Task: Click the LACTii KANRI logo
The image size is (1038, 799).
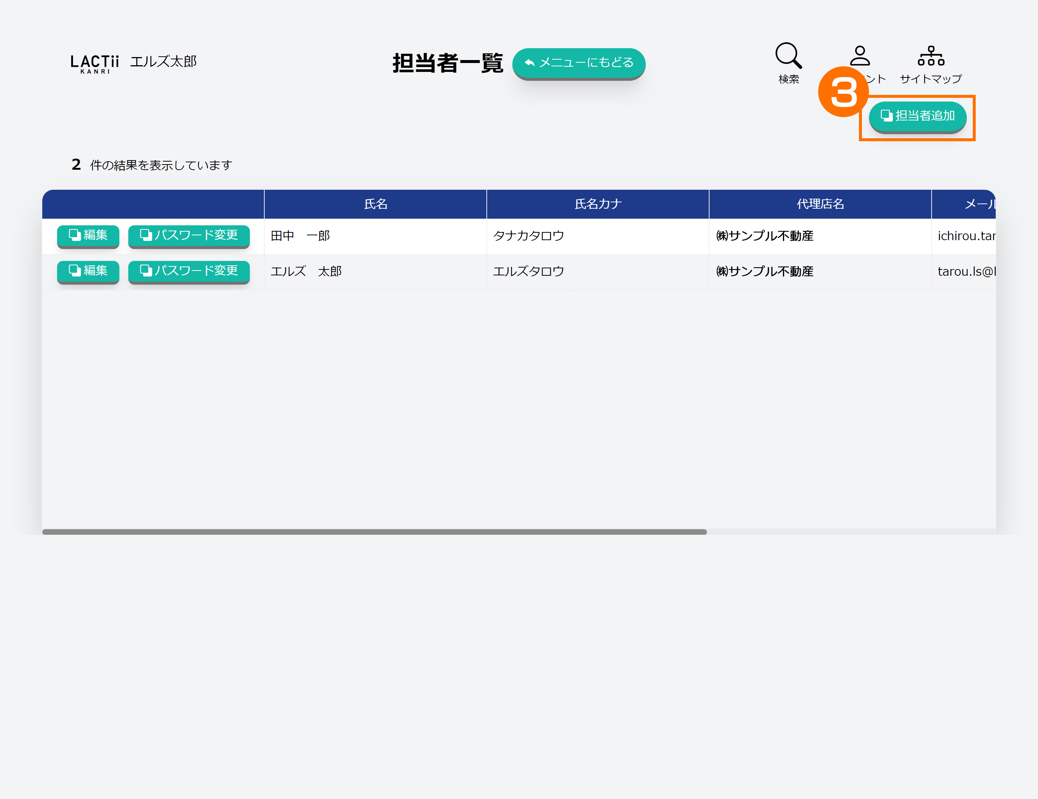Action: coord(95,64)
